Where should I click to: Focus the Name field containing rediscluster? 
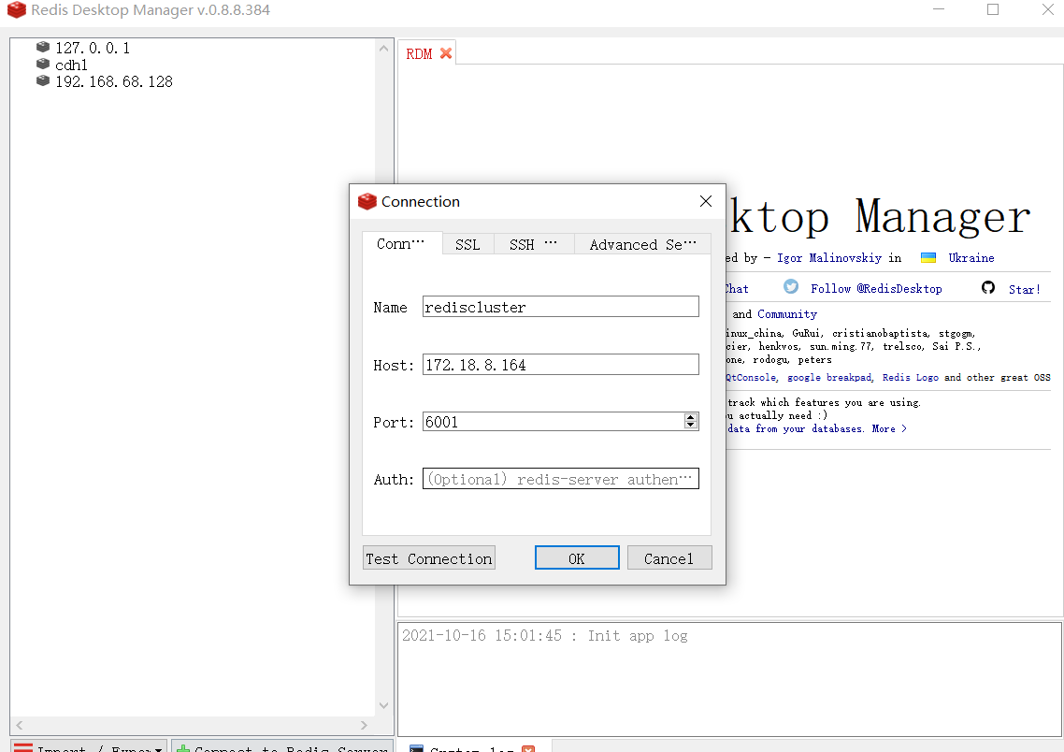pyautogui.click(x=560, y=307)
